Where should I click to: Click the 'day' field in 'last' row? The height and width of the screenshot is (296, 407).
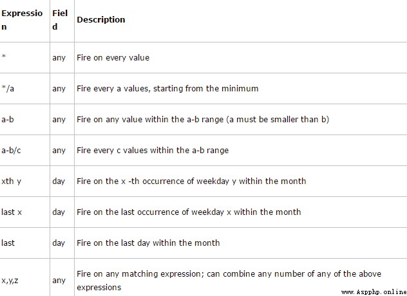(x=59, y=243)
